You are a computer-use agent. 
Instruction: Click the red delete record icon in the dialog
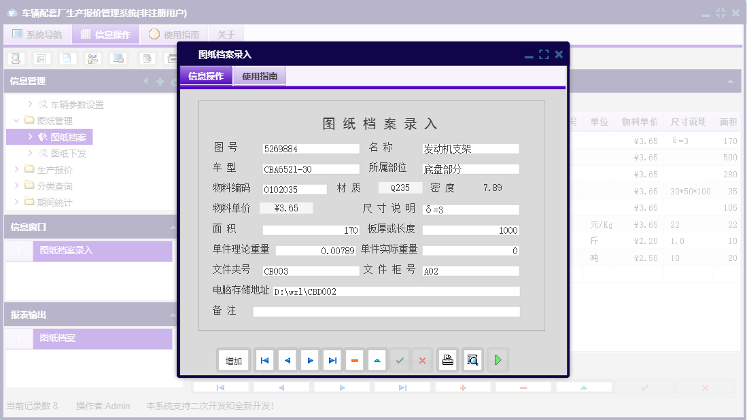click(x=355, y=360)
